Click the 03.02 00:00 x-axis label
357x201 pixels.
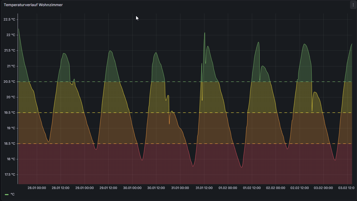pyautogui.click(x=323, y=188)
